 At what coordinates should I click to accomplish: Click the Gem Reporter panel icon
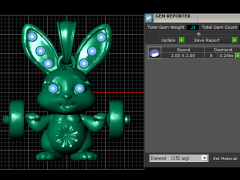149,18
